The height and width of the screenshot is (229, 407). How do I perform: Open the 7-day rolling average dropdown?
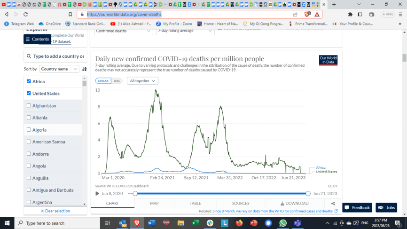184,31
